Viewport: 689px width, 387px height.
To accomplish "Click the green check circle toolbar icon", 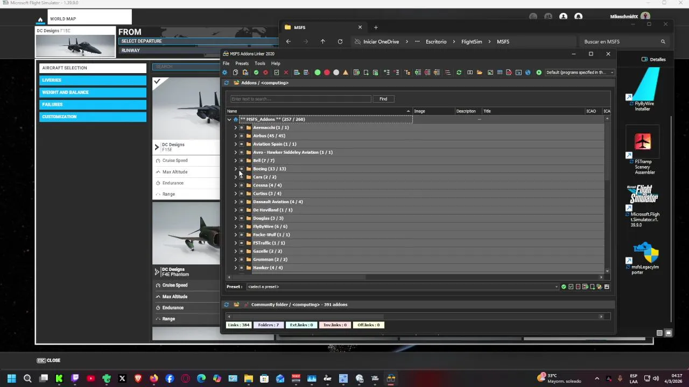I will [x=256, y=73].
